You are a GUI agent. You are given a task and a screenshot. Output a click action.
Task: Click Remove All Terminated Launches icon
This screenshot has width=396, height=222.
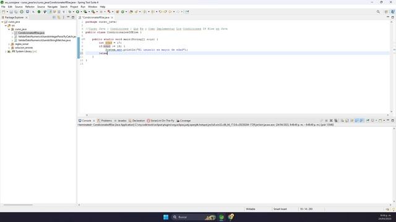tap(336, 121)
